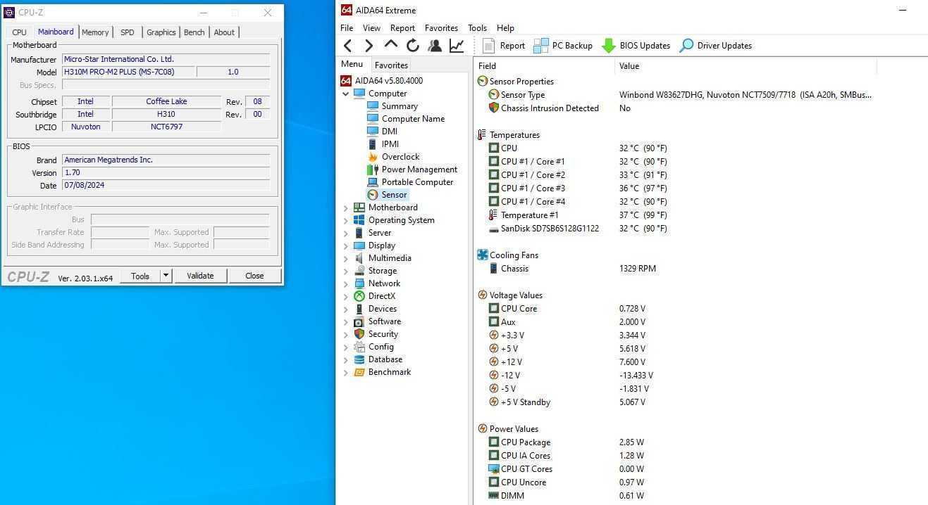
Task: Select the Overclock flame icon item
Action: coord(373,157)
